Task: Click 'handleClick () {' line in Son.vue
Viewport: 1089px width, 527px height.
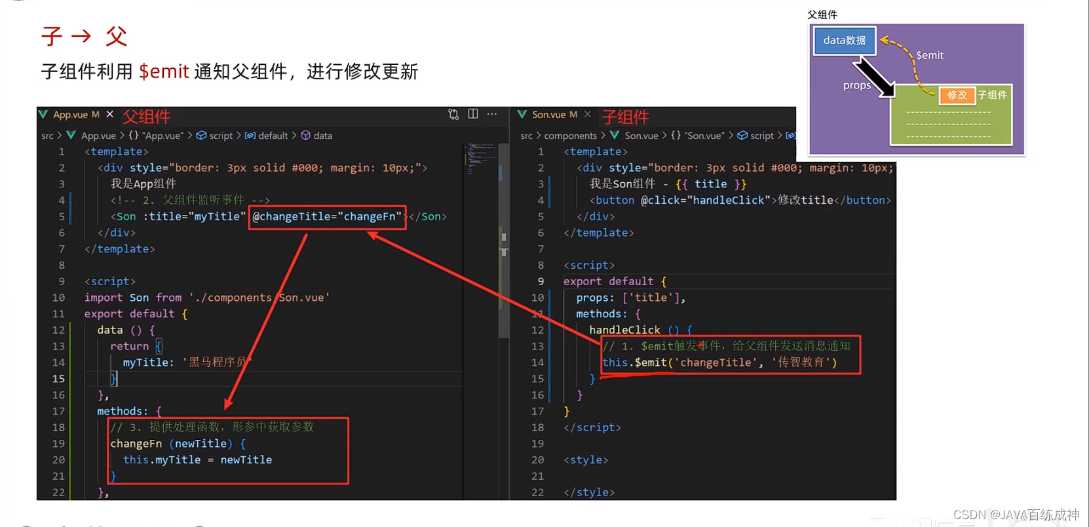Action: coord(641,330)
